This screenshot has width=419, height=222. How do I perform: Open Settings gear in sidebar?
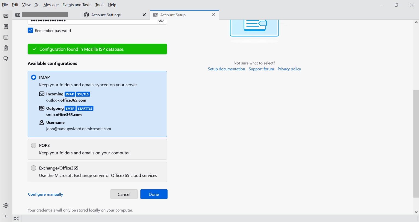[6, 205]
